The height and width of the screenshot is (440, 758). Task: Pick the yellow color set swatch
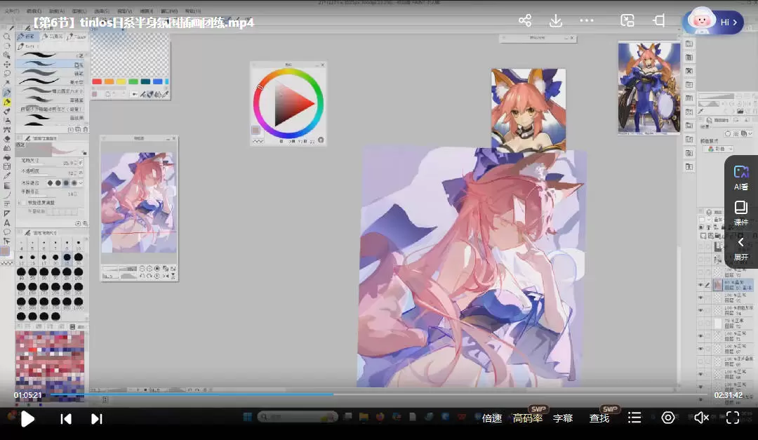pos(121,81)
